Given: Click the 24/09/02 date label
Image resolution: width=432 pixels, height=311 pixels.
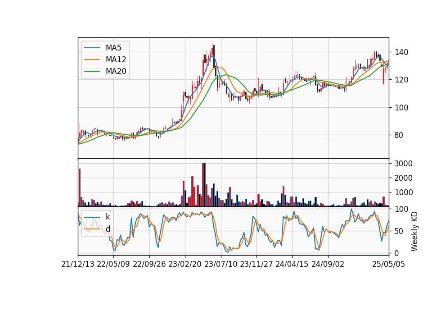Looking at the screenshot, I should pyautogui.click(x=328, y=264).
